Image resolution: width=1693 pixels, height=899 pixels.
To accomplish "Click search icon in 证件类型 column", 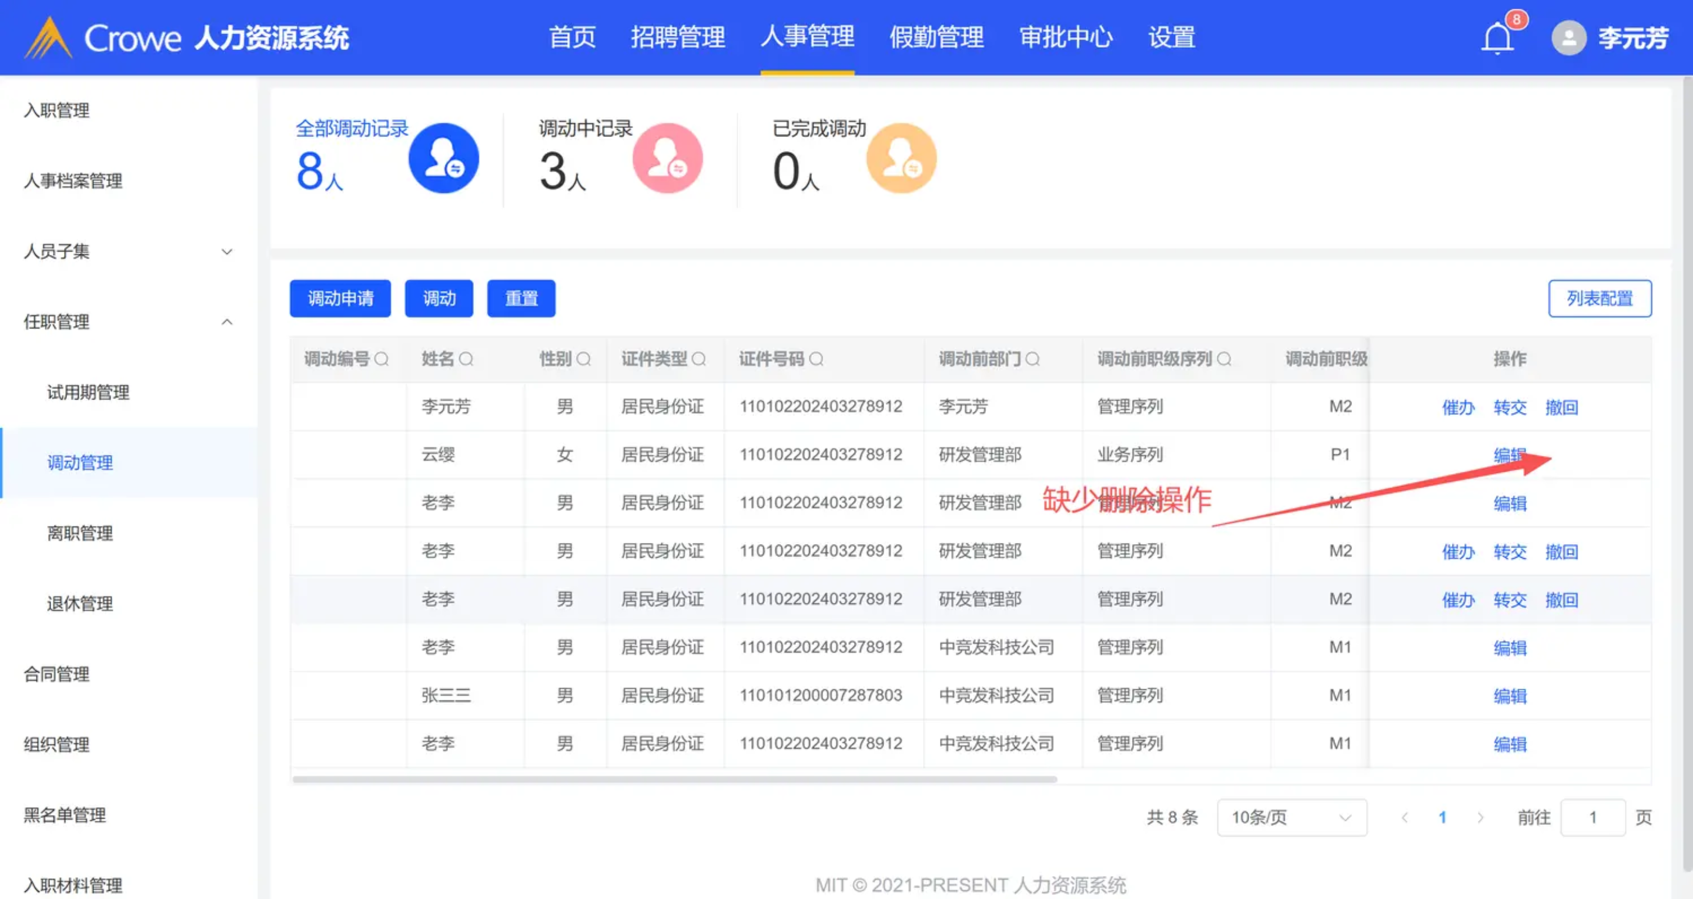I will point(698,359).
